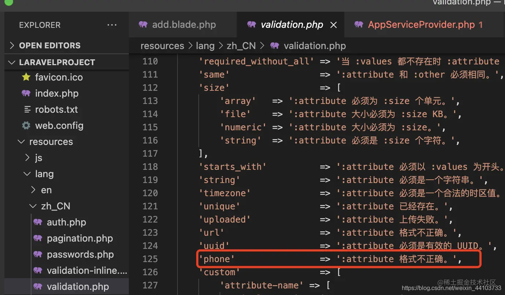Click the resources breadcrumb segment
The image size is (505, 295).
point(162,46)
